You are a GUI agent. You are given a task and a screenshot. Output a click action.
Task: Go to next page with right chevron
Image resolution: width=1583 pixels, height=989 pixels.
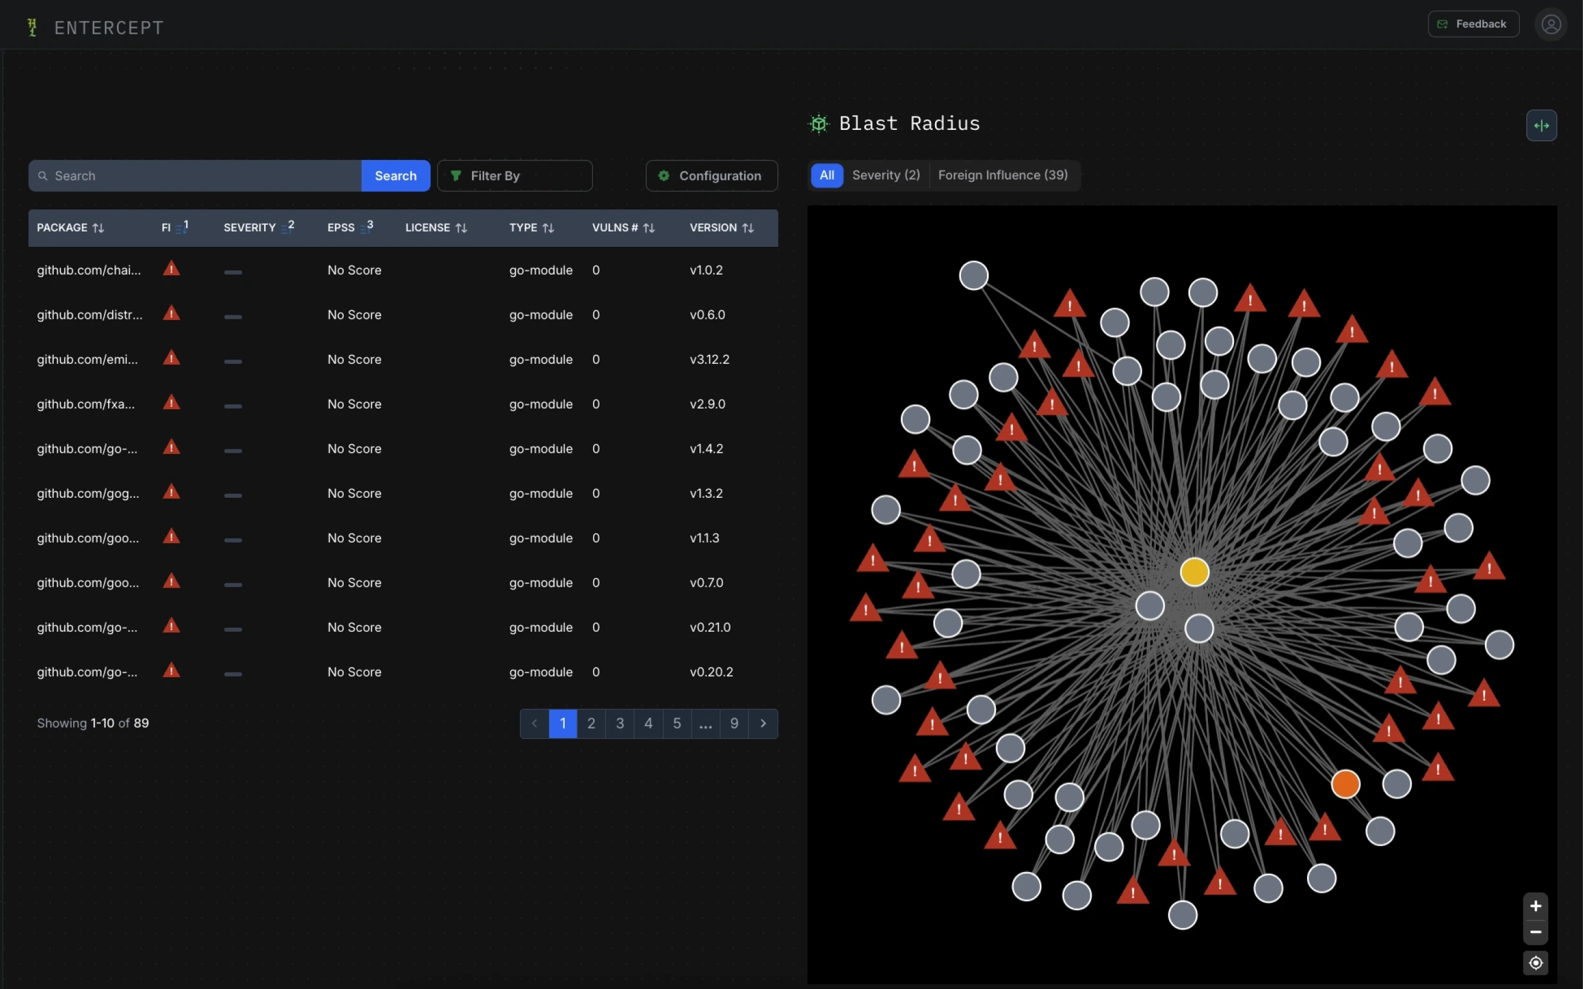(763, 723)
